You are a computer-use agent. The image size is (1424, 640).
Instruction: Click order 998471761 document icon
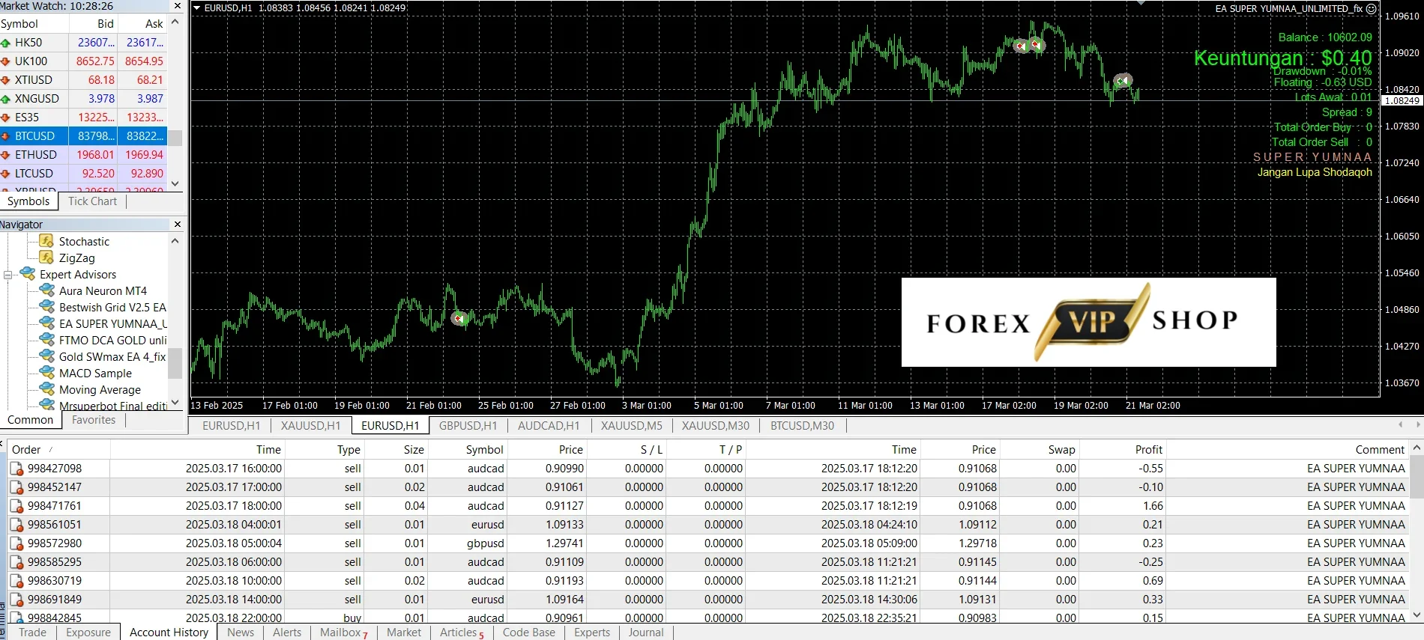point(16,506)
